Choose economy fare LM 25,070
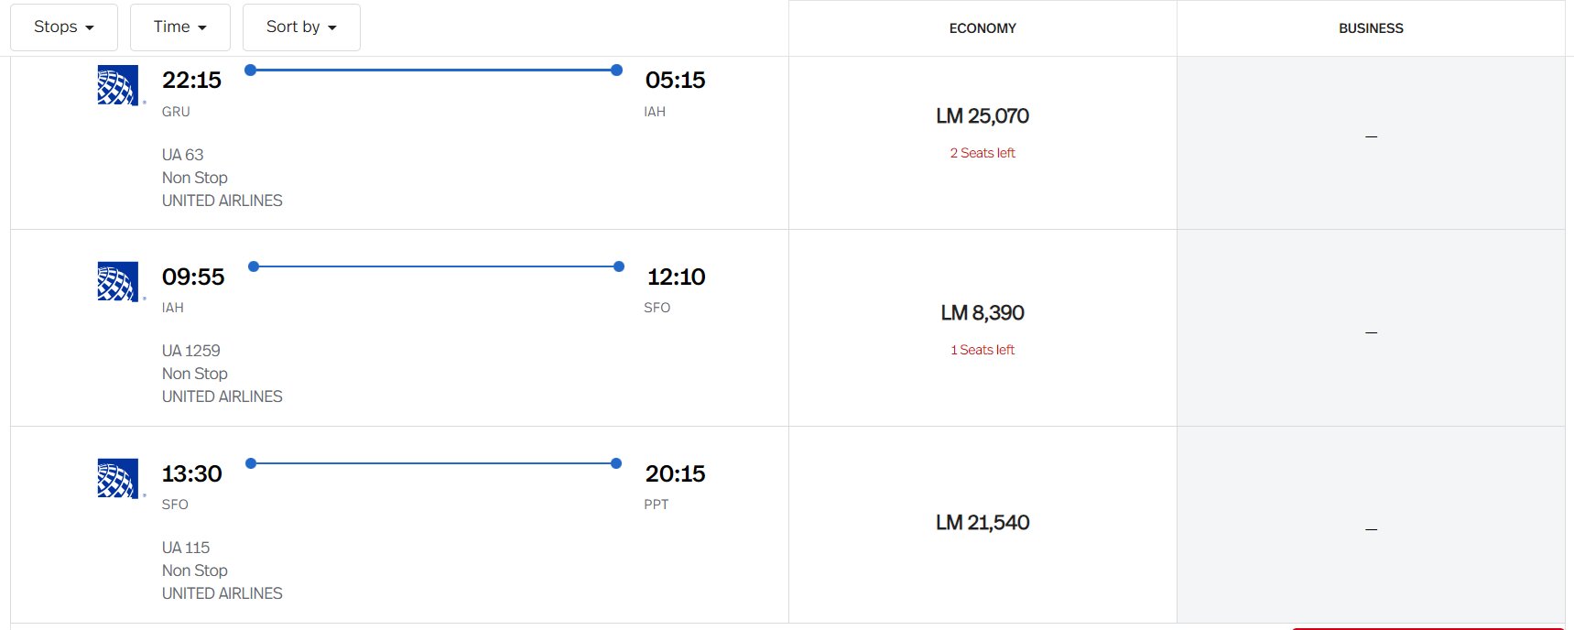Image resolution: width=1574 pixels, height=630 pixels. (x=982, y=116)
